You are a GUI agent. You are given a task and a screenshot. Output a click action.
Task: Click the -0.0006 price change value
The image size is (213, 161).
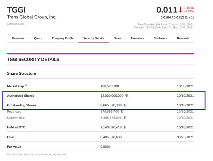189,8
